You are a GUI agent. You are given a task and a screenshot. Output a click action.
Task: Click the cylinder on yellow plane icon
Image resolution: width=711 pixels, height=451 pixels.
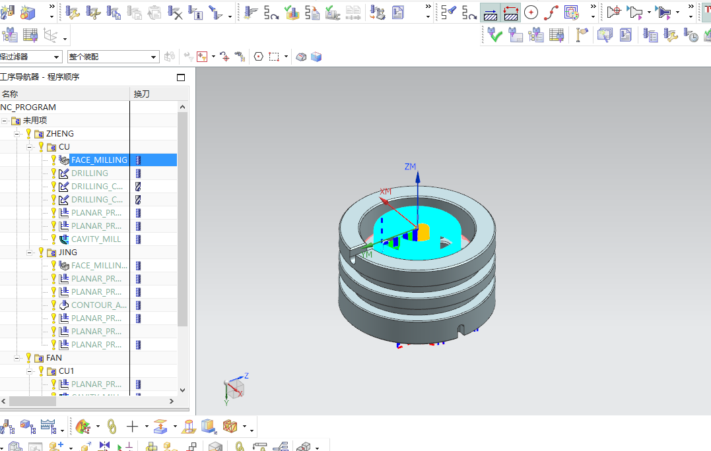(x=189, y=426)
